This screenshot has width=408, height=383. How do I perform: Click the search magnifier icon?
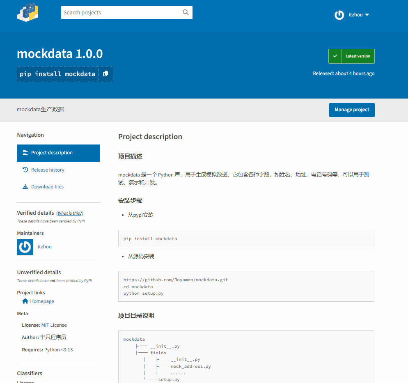(x=186, y=12)
